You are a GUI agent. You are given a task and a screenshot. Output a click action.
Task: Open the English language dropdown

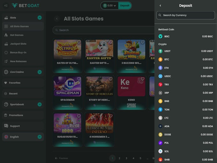click(x=40, y=137)
